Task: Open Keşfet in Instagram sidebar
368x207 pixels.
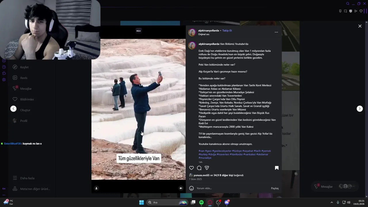Action: tap(20, 67)
